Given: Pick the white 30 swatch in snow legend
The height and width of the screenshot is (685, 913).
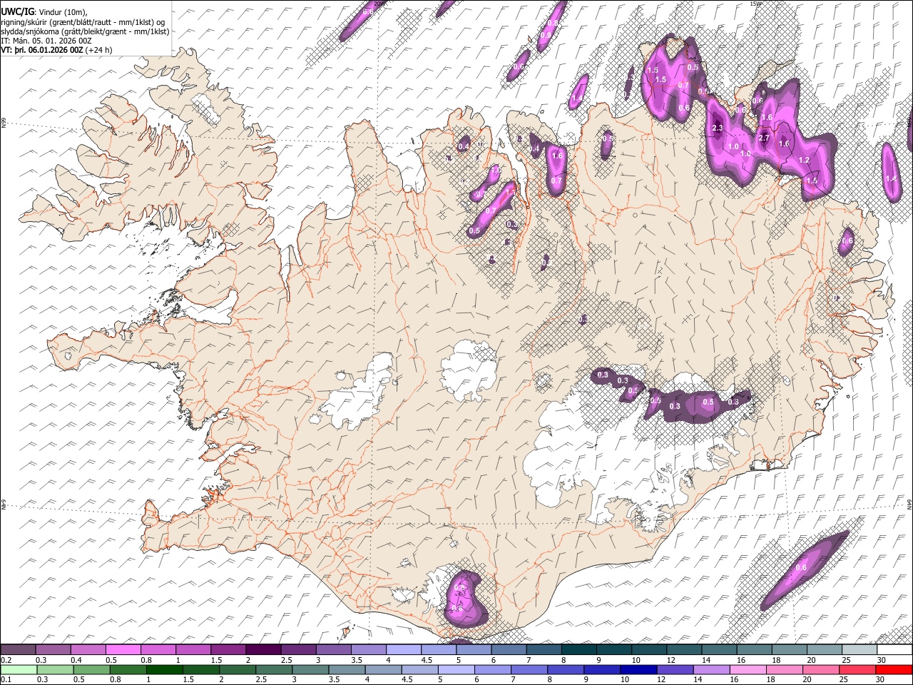Looking at the screenshot, I should pyautogui.click(x=895, y=650).
